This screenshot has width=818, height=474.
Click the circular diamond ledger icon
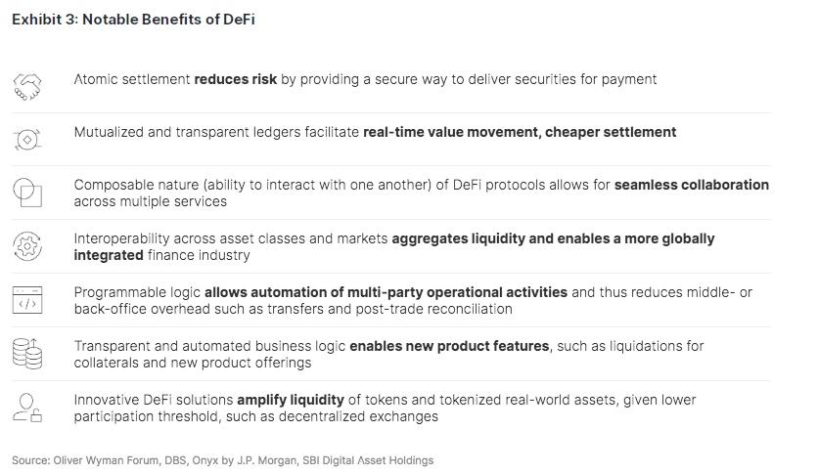click(27, 140)
